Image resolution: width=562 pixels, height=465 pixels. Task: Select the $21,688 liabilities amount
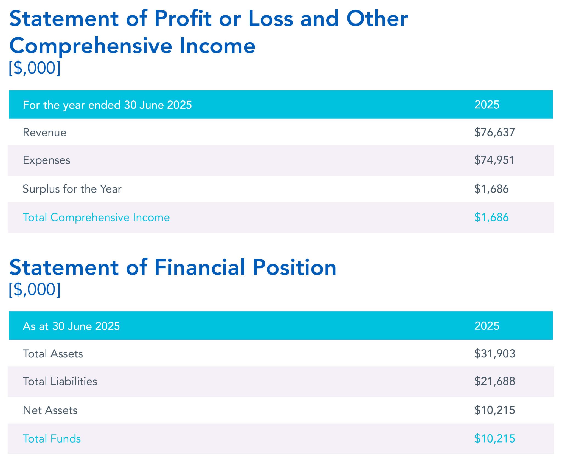[495, 382]
